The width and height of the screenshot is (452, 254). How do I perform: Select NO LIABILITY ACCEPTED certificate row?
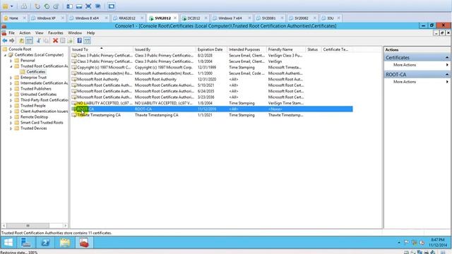pyautogui.click(x=212, y=103)
